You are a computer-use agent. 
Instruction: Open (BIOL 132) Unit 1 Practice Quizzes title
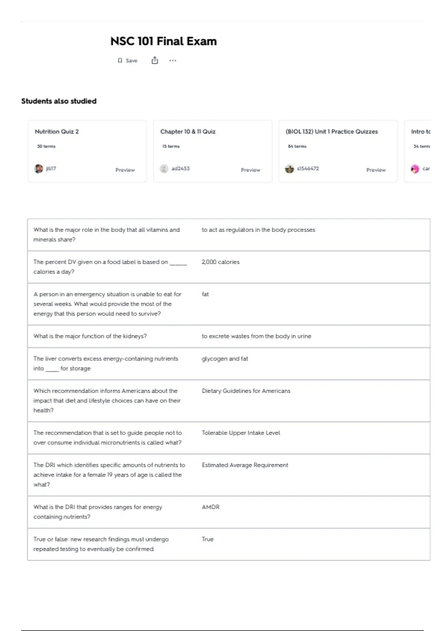point(332,131)
